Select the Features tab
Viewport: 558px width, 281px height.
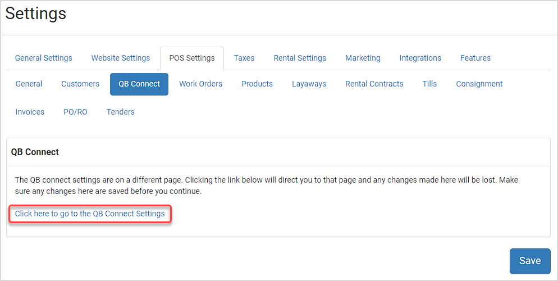pyautogui.click(x=475, y=58)
